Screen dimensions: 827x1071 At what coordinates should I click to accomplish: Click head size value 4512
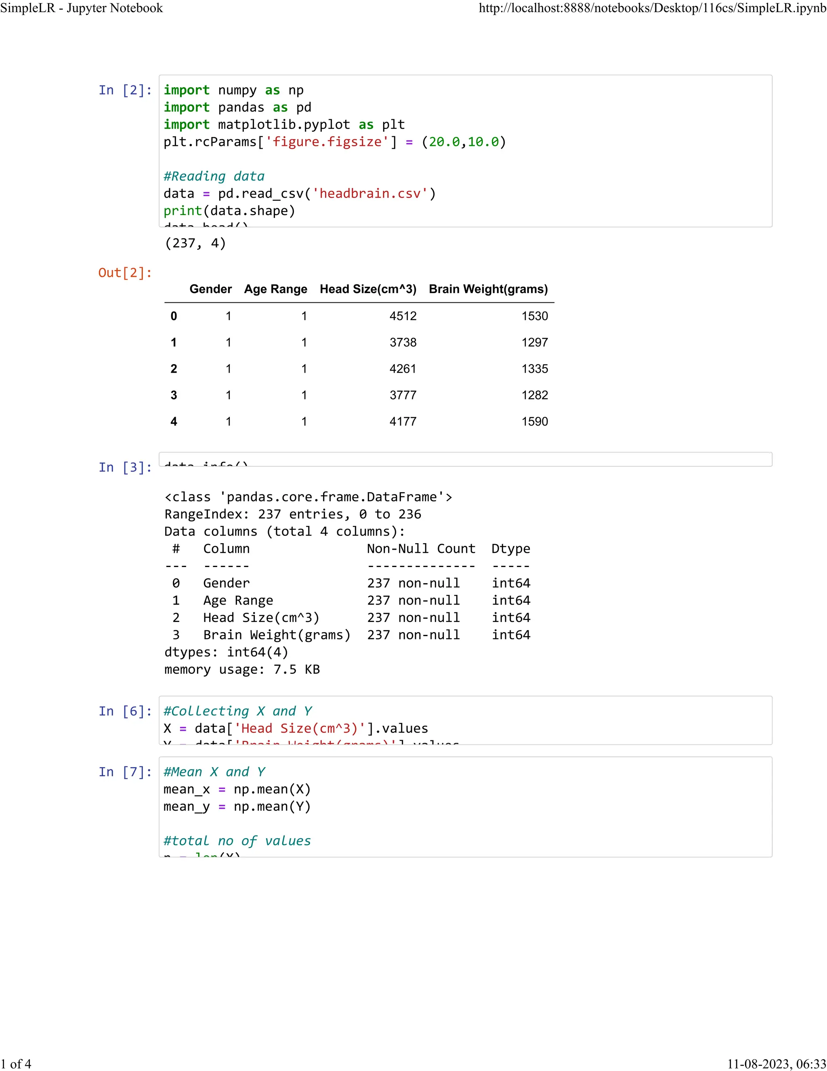(403, 316)
